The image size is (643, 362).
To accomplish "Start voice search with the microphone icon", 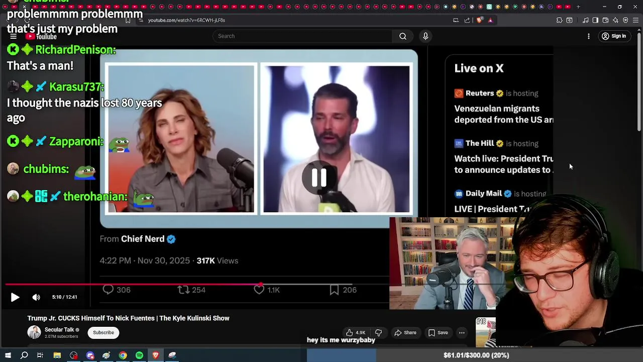I will tap(425, 36).
